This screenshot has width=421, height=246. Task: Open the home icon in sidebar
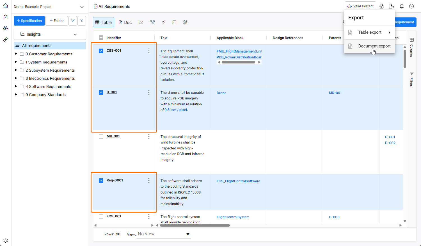coord(6,6)
